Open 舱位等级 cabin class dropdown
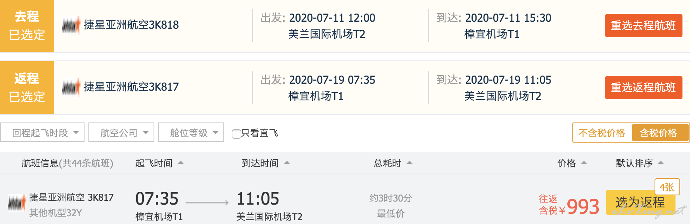This screenshot has width=691, height=224. [x=191, y=133]
